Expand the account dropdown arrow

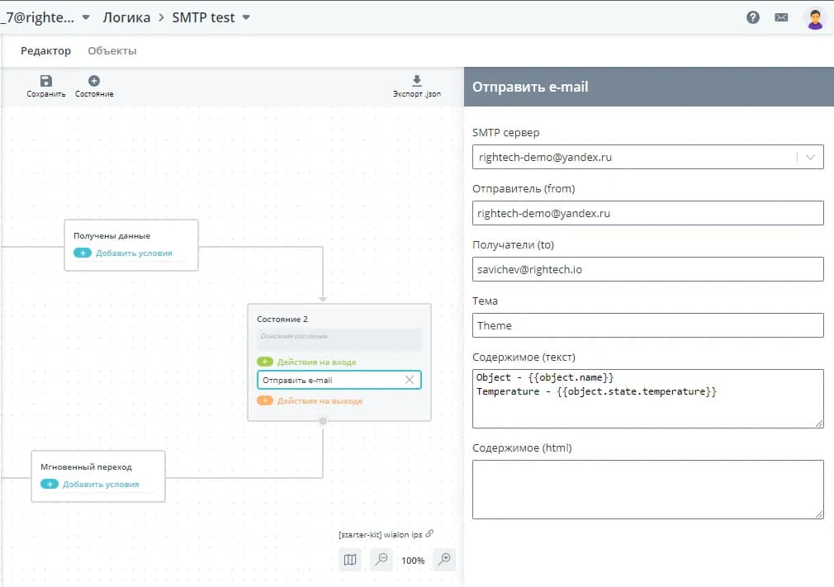click(86, 17)
